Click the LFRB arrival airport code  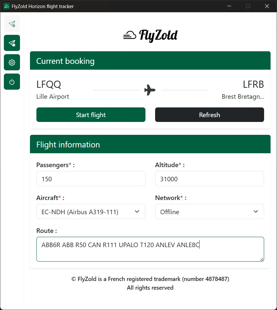(x=253, y=85)
